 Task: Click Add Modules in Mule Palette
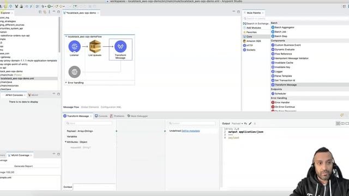[252, 28]
